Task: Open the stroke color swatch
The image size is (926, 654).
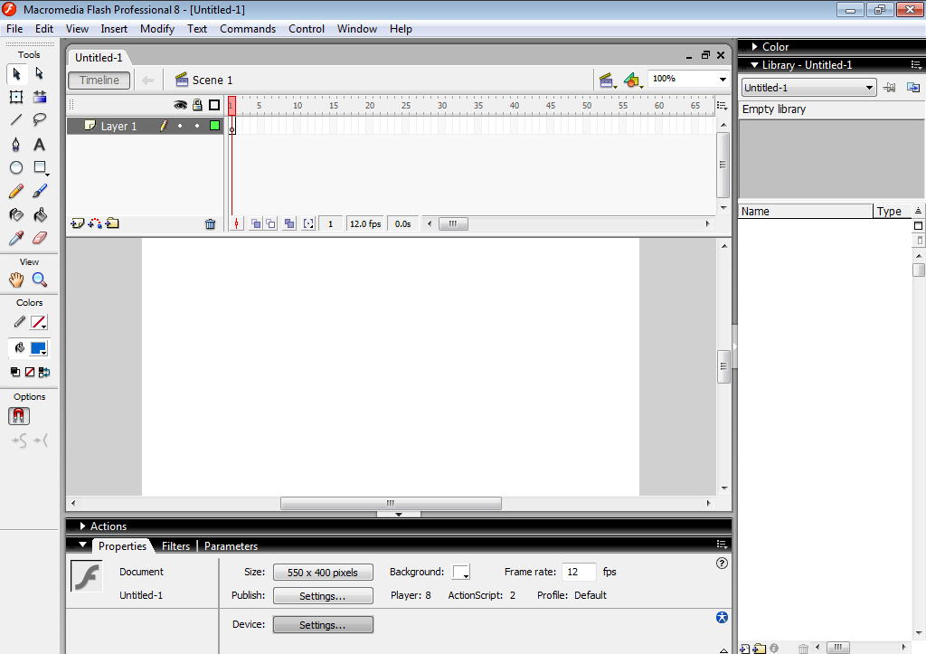Action: click(39, 323)
